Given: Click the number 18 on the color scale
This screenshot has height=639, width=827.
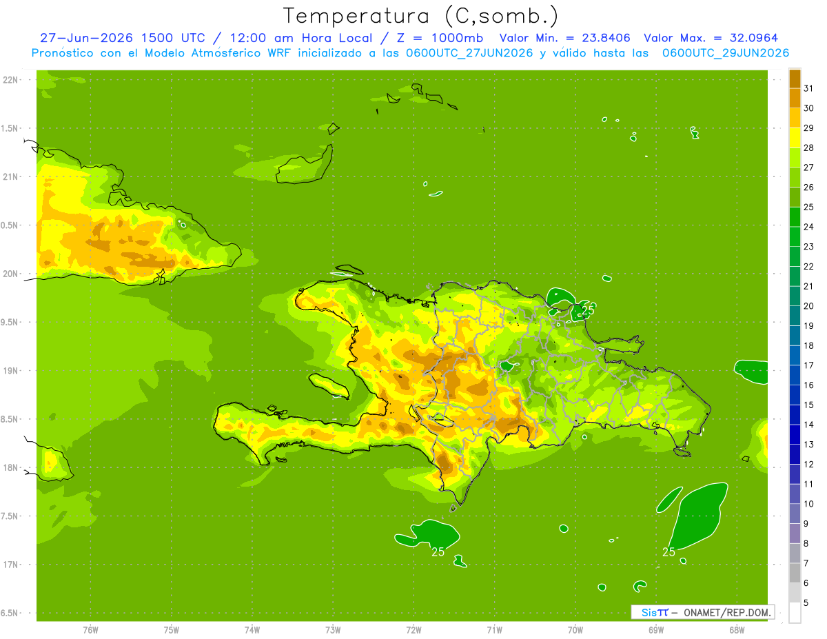Looking at the screenshot, I should [x=808, y=345].
